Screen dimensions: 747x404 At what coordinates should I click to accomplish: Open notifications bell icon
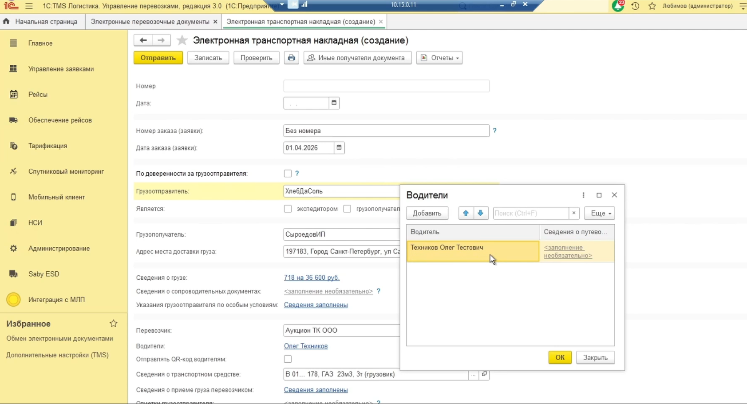tap(617, 6)
